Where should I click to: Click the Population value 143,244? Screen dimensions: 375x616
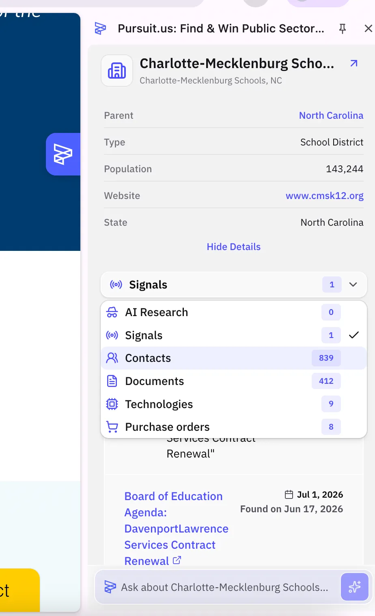point(345,169)
